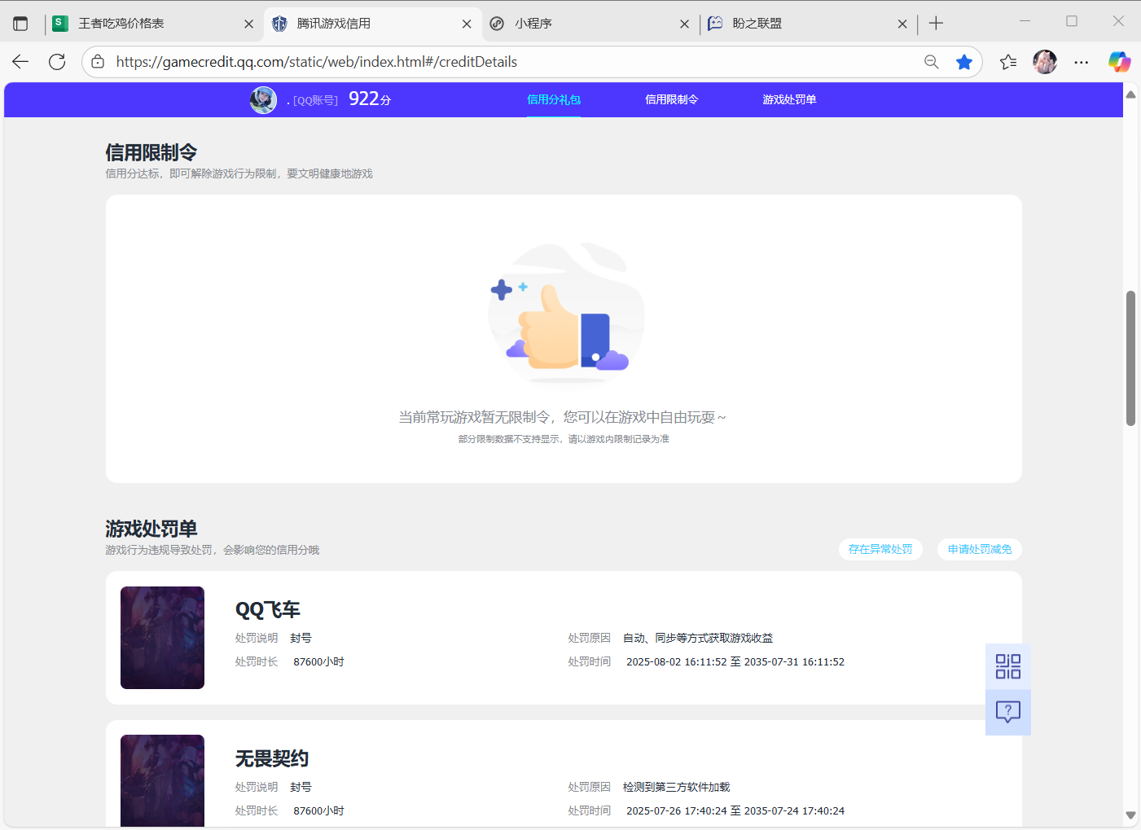This screenshot has width=1141, height=830.
Task: Click the help question floating icon
Action: 1008,713
